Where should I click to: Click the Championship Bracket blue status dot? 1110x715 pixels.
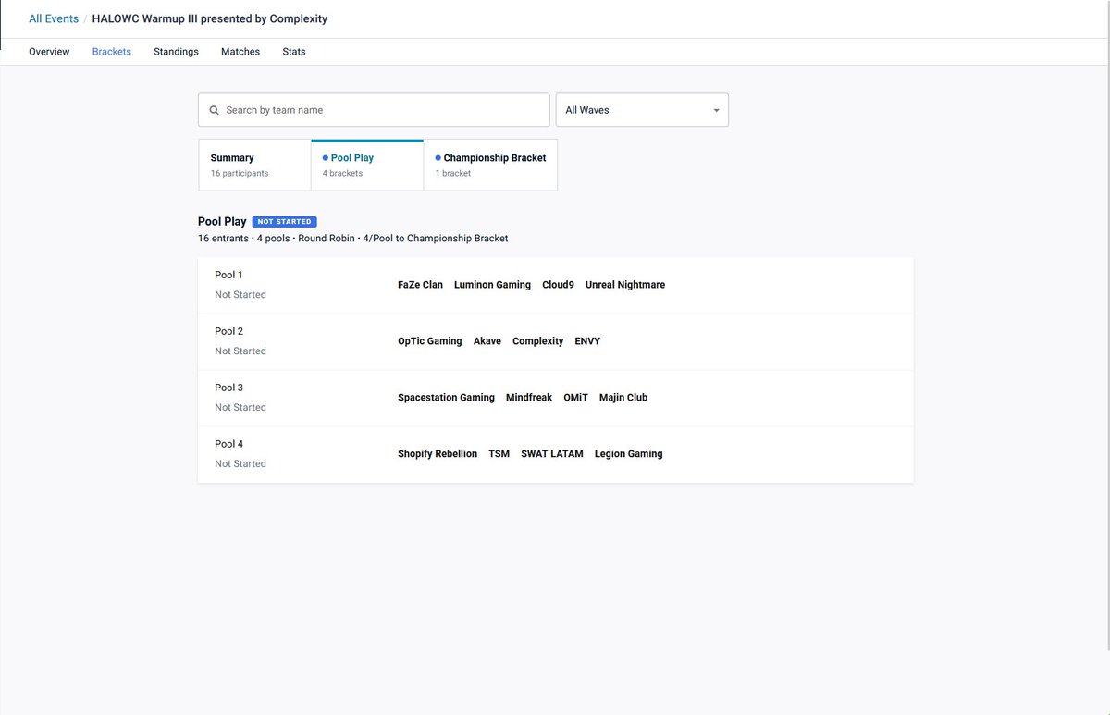coord(438,158)
